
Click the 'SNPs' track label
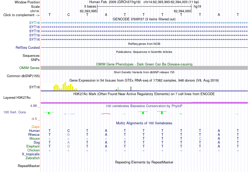pyautogui.click(x=35, y=60)
